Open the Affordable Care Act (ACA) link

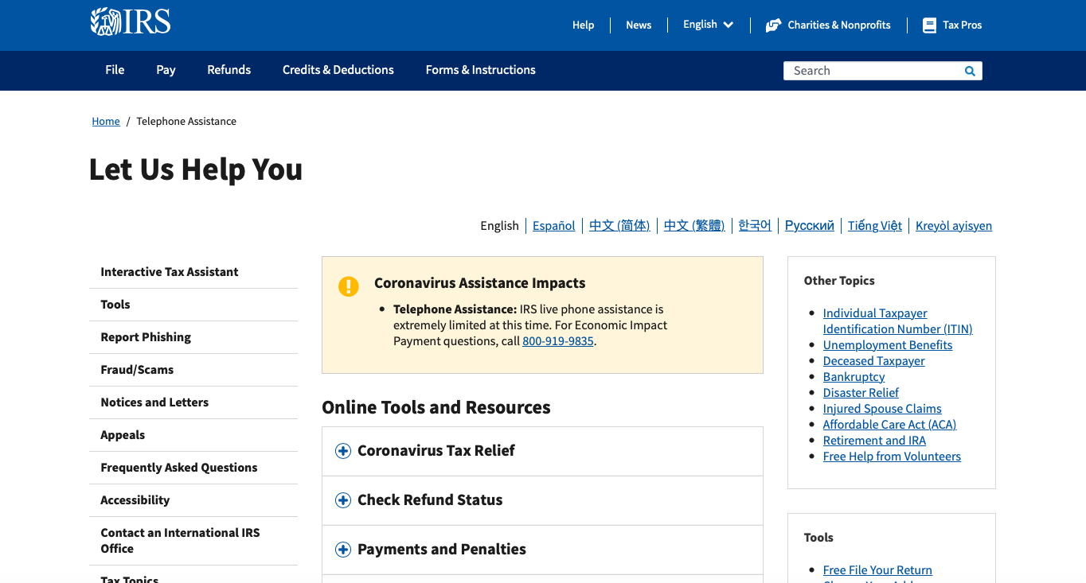(889, 425)
